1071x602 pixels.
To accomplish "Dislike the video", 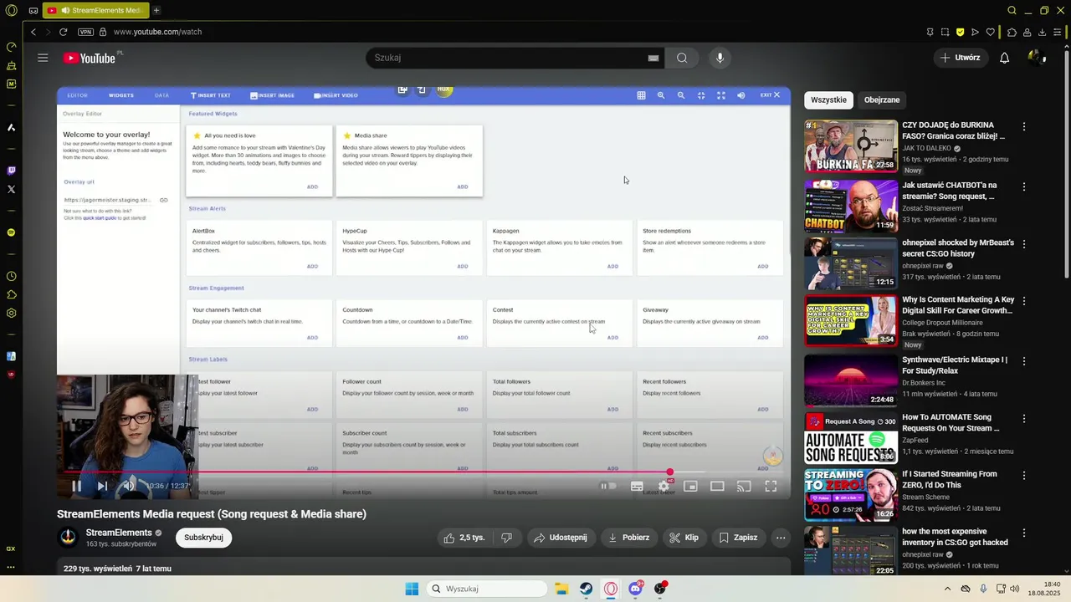I will 506,538.
